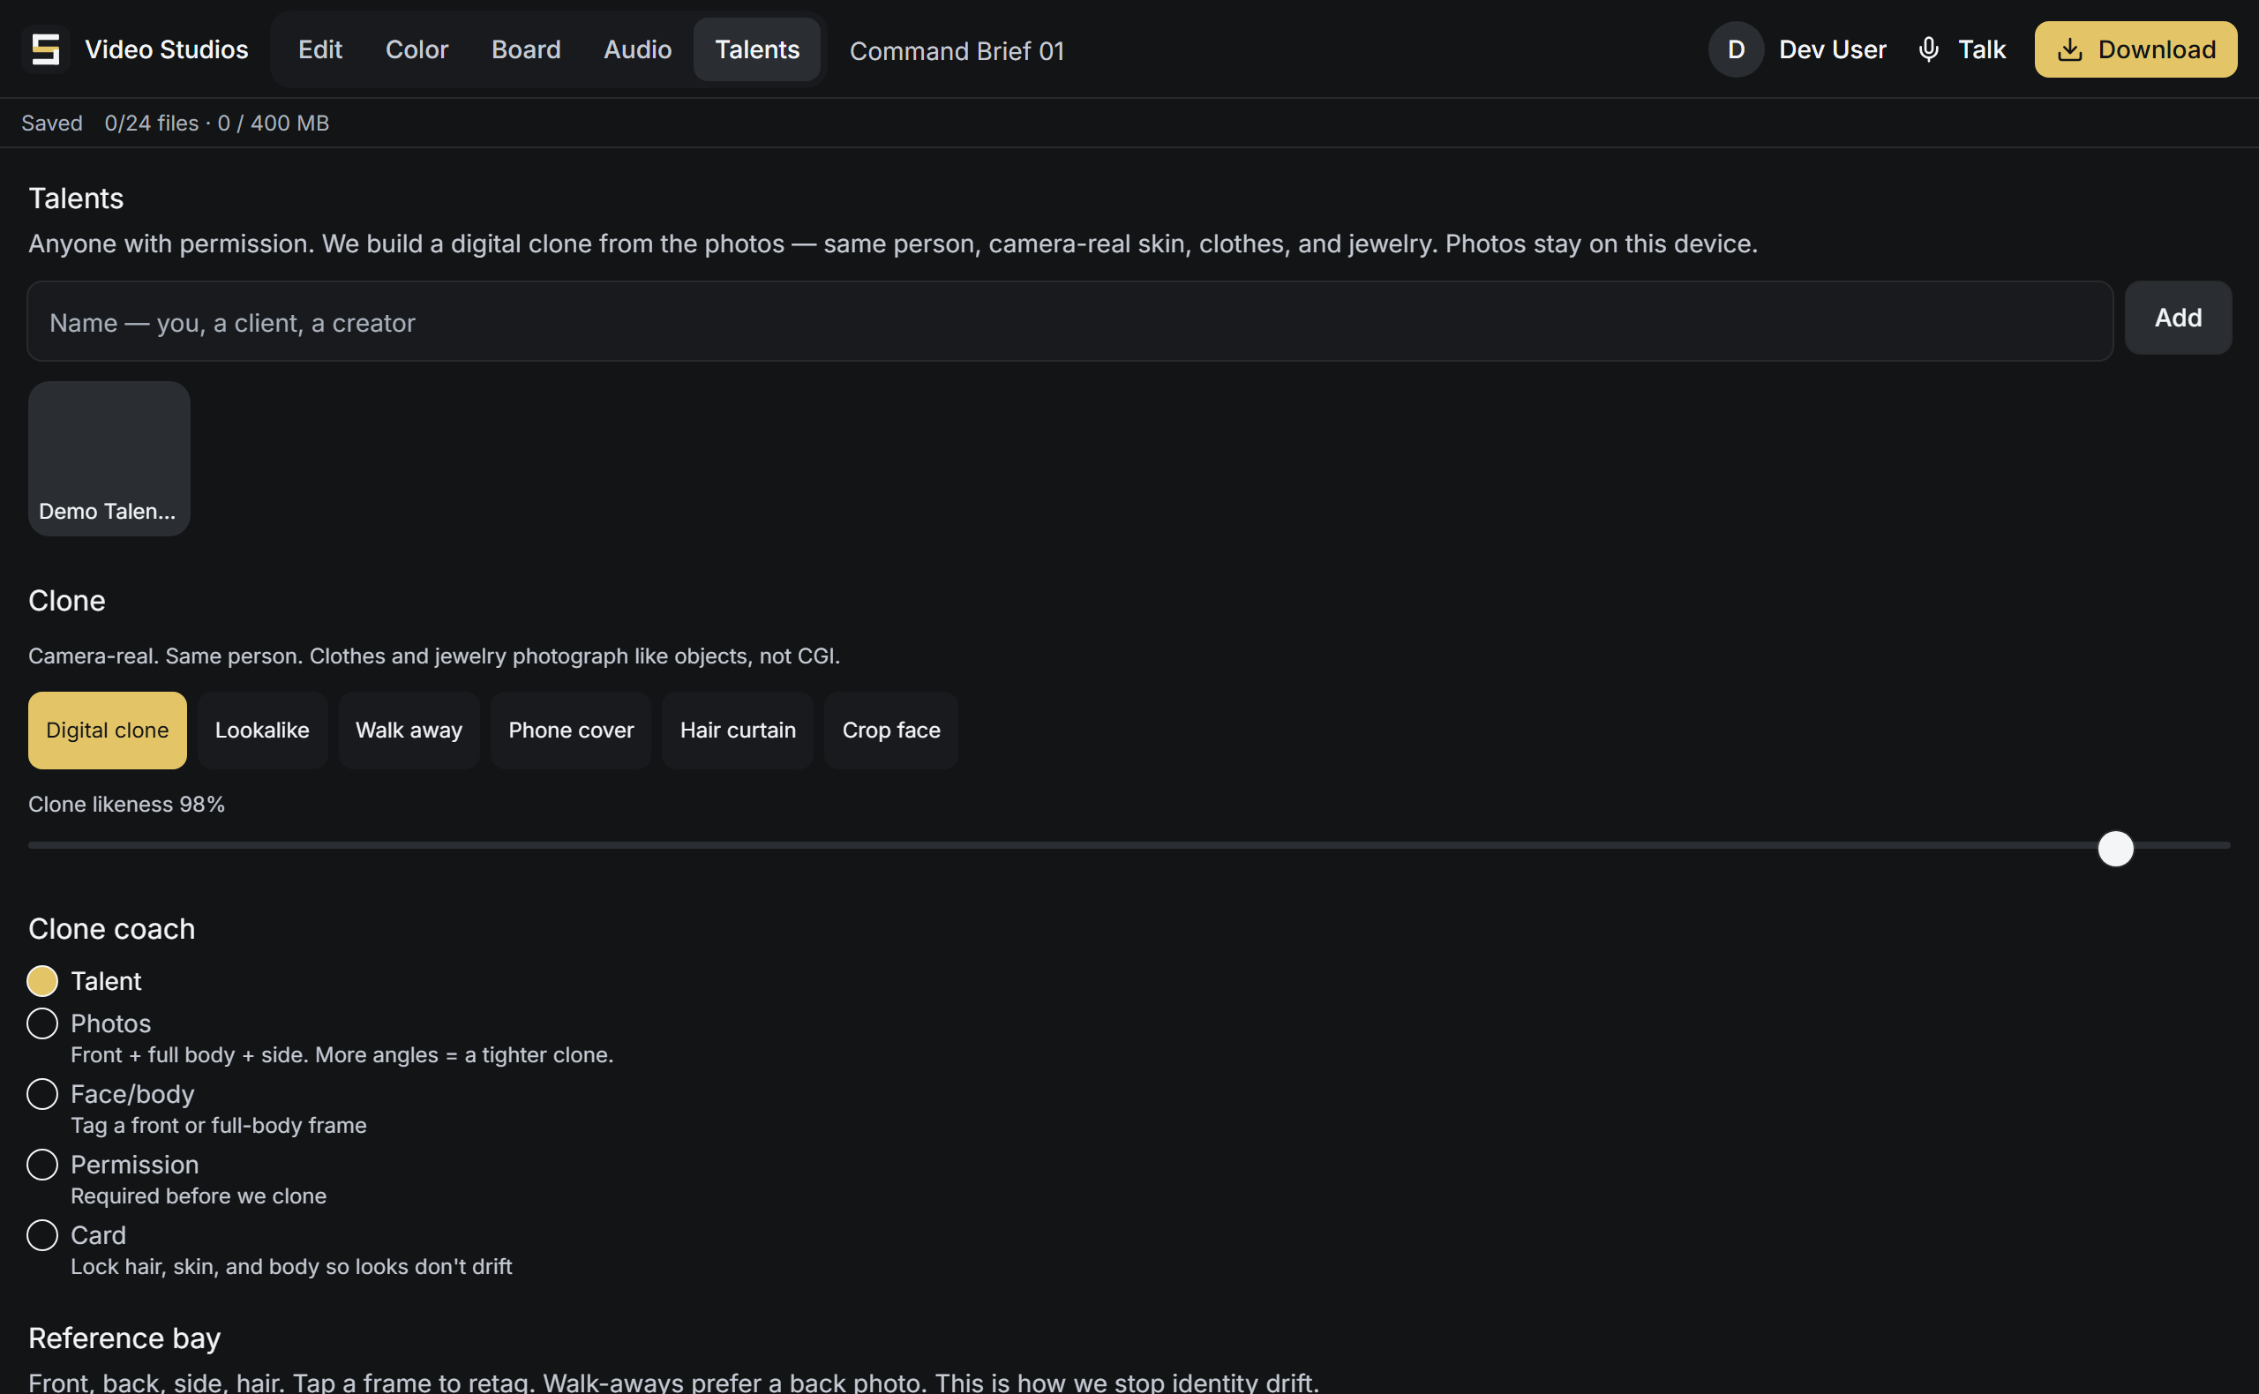Image resolution: width=2259 pixels, height=1394 pixels.
Task: Click the Command Brief 01 project title
Action: pos(957,50)
